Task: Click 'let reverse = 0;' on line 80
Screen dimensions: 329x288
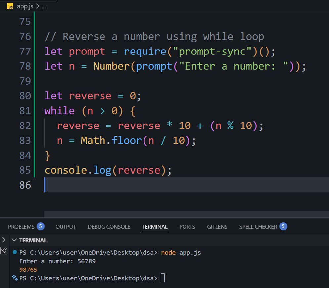Action: pyautogui.click(x=93, y=96)
